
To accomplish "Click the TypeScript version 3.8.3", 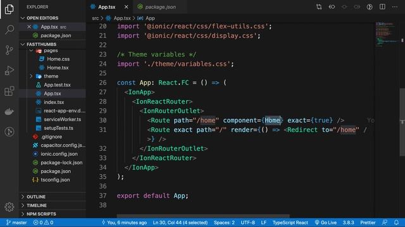I will [348, 223].
